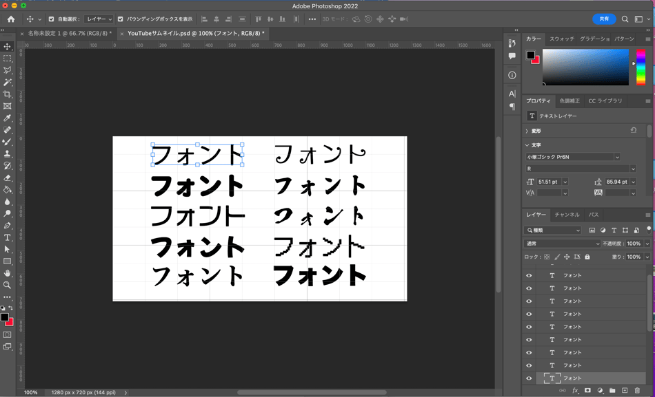Click the blue 共有 share button
Viewport: 655px width, 397px height.
pos(604,19)
